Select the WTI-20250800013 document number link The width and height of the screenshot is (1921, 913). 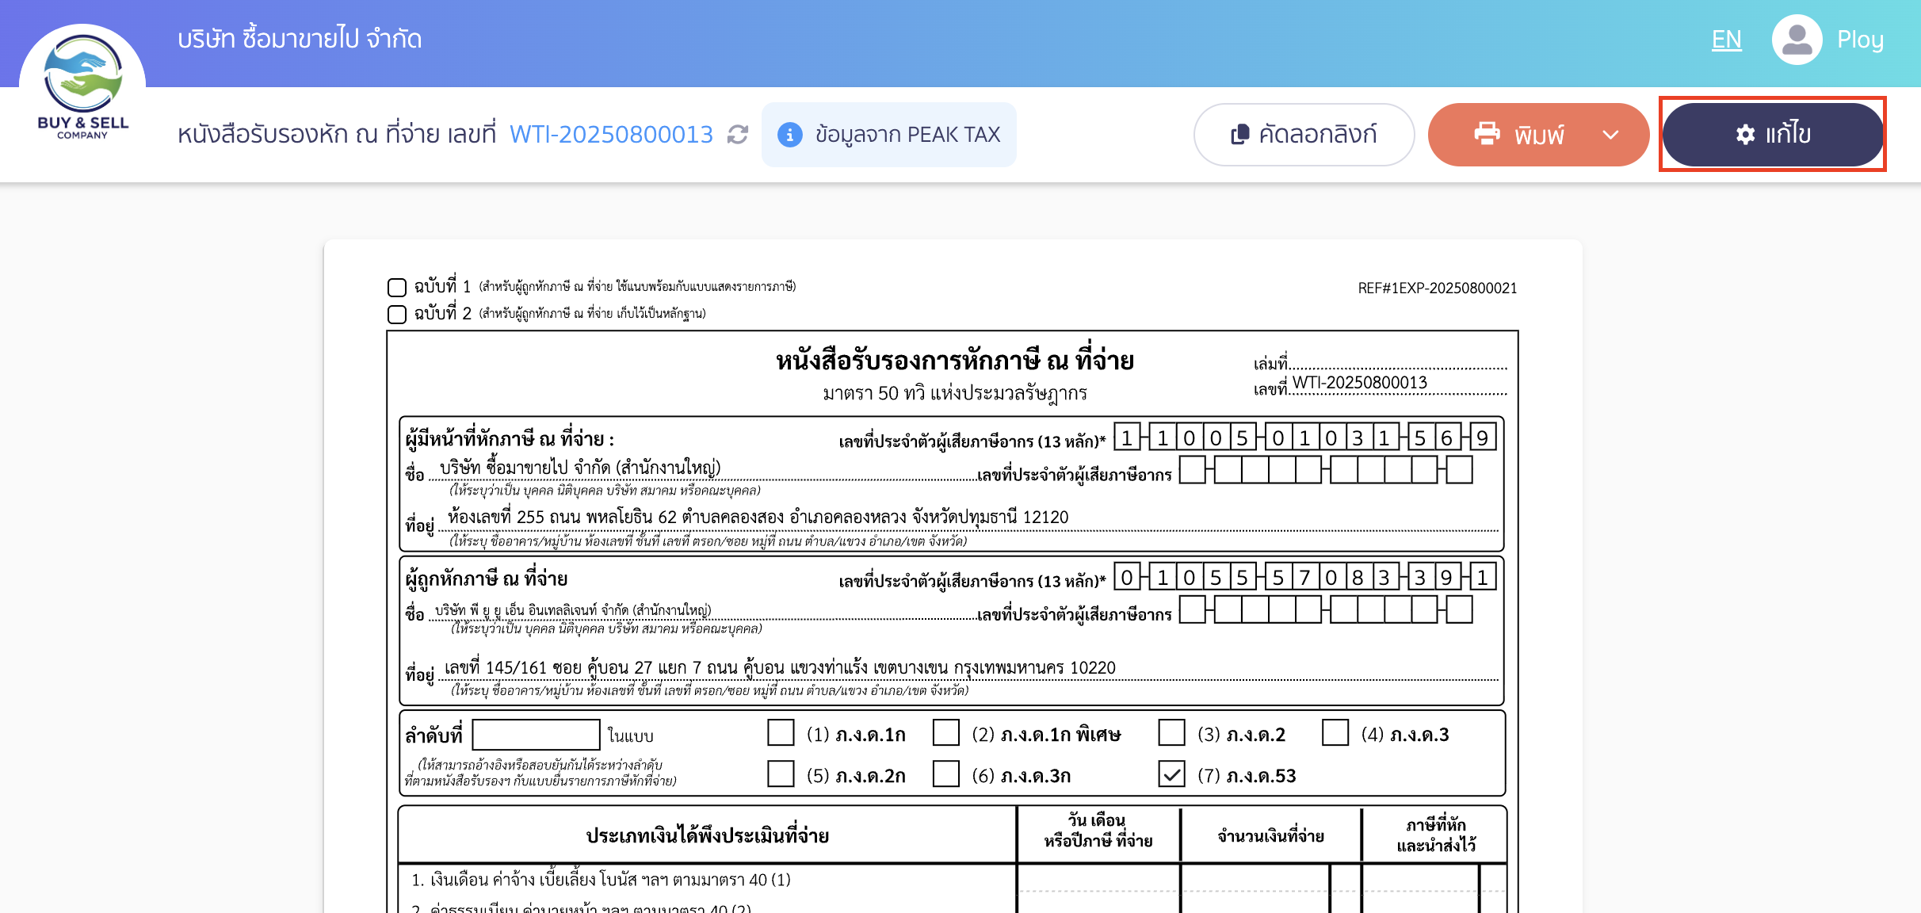click(611, 135)
